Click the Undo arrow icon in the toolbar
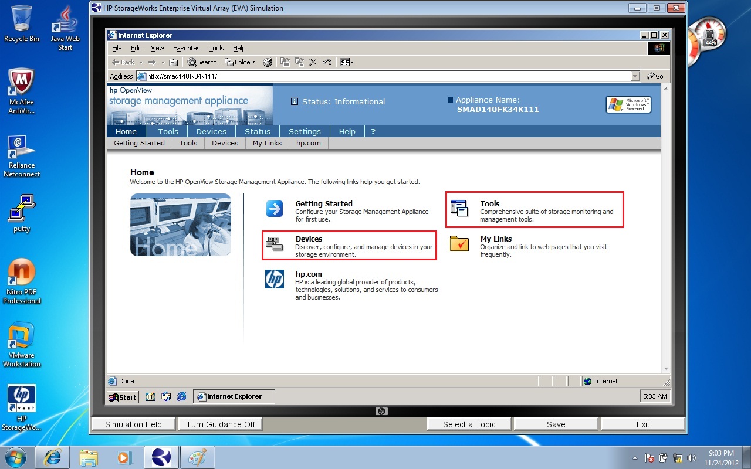 327,62
